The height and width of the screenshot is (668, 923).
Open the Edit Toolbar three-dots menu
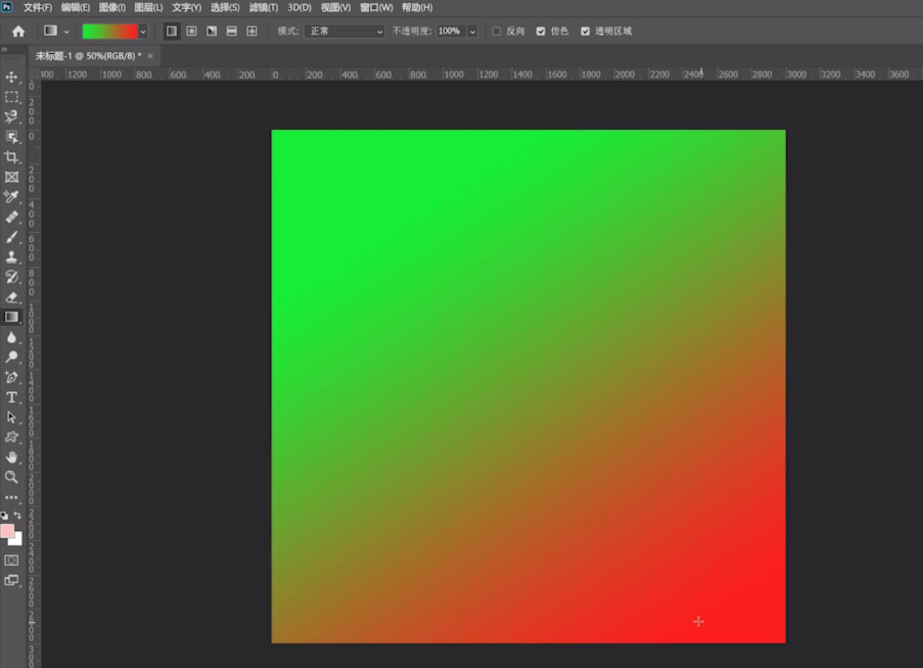[x=12, y=498]
